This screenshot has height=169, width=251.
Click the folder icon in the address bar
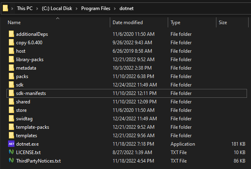(5, 8)
